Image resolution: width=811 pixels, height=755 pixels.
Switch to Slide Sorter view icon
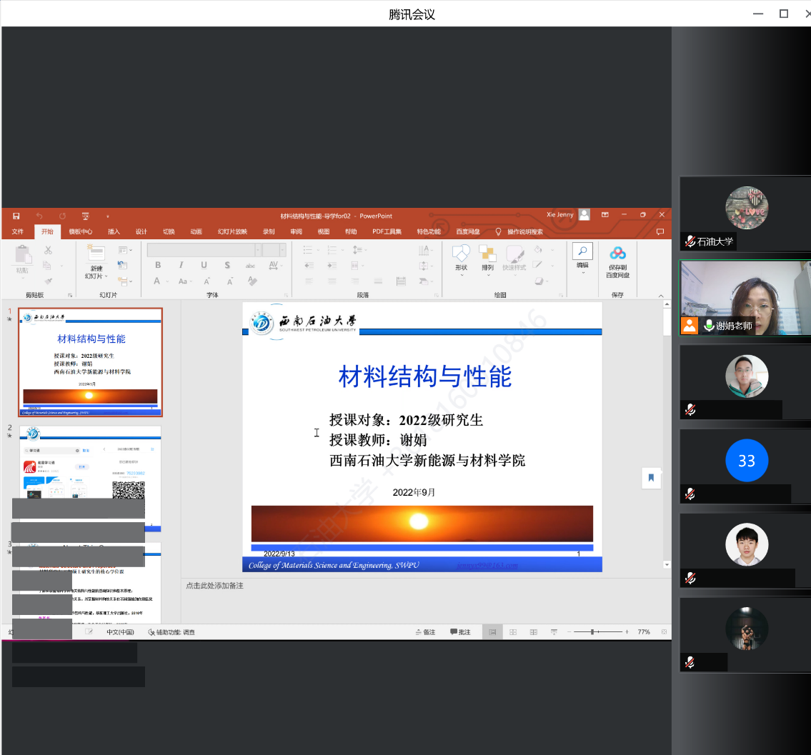point(513,632)
